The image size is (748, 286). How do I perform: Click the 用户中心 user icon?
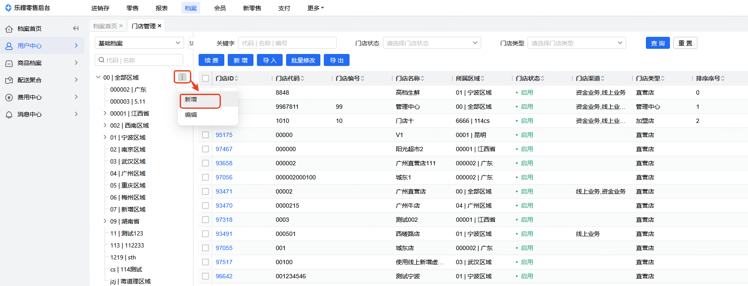point(9,46)
